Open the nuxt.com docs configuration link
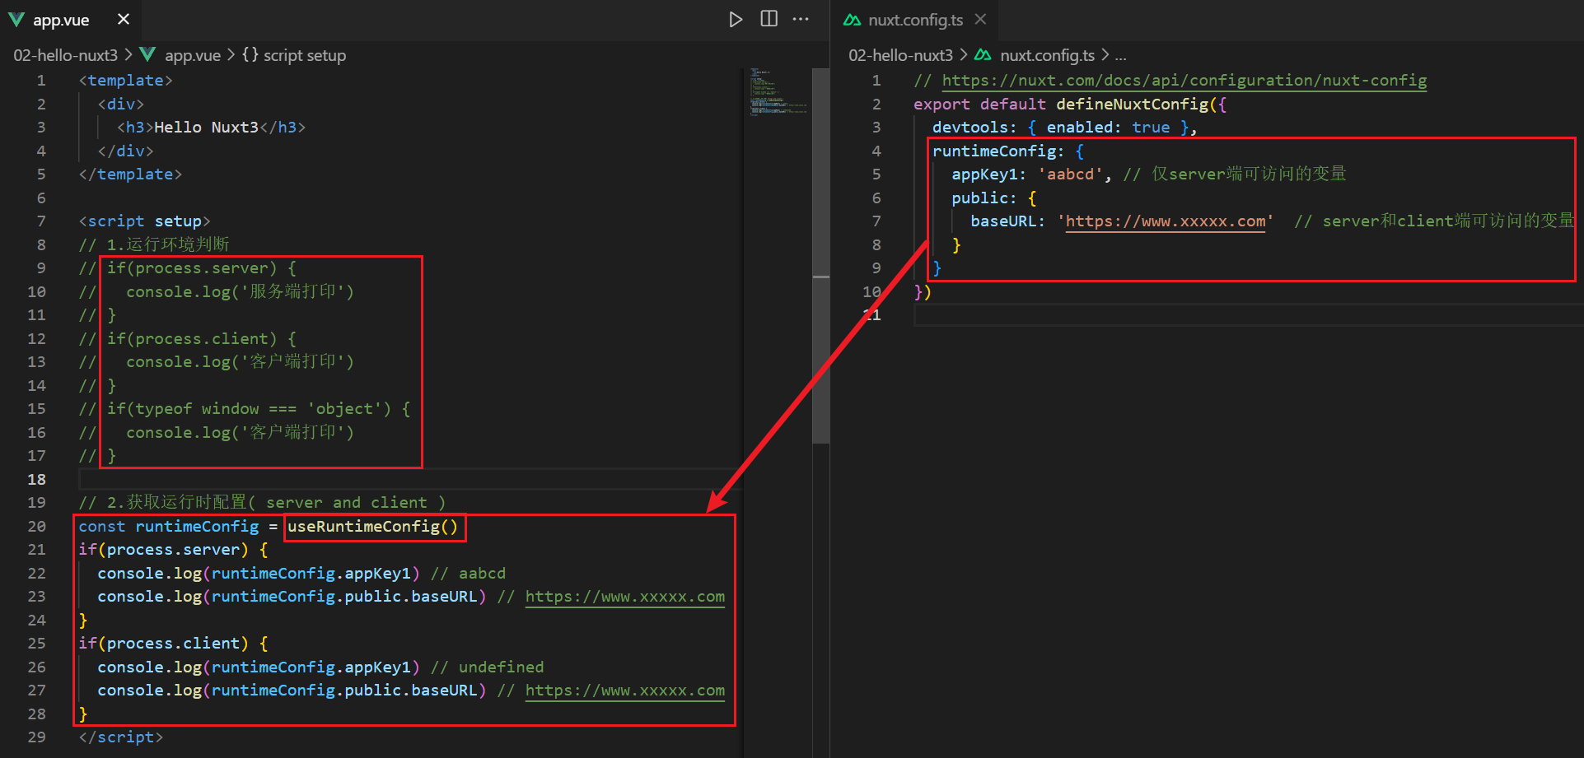This screenshot has height=758, width=1584. tap(1184, 81)
